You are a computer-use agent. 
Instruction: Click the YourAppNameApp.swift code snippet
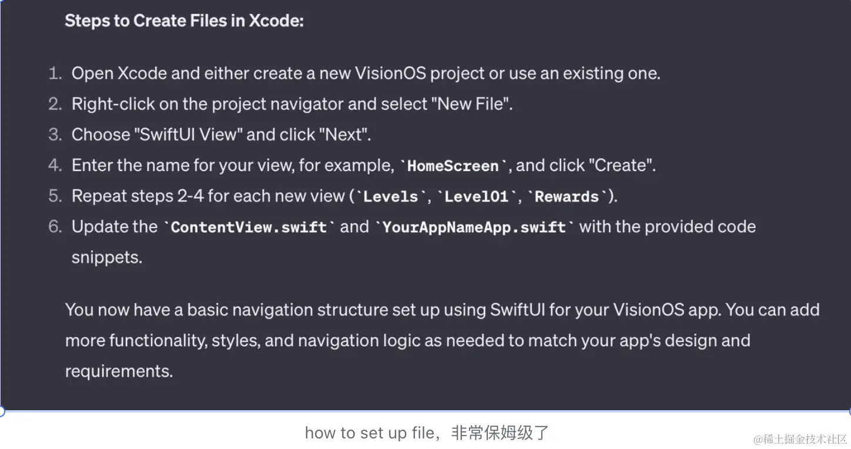474,227
